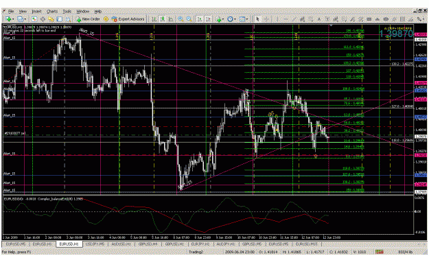Viewport: 429px width, 256px height.
Task: Switch to the USDJPY,M5 chart tab
Action: click(x=95, y=244)
